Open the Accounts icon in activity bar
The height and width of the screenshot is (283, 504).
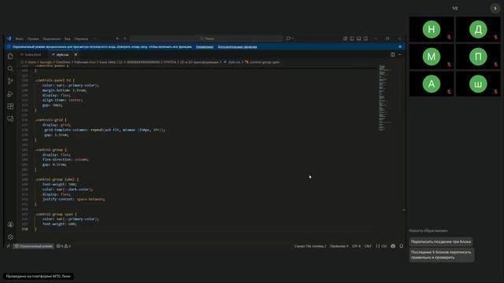tap(10, 225)
